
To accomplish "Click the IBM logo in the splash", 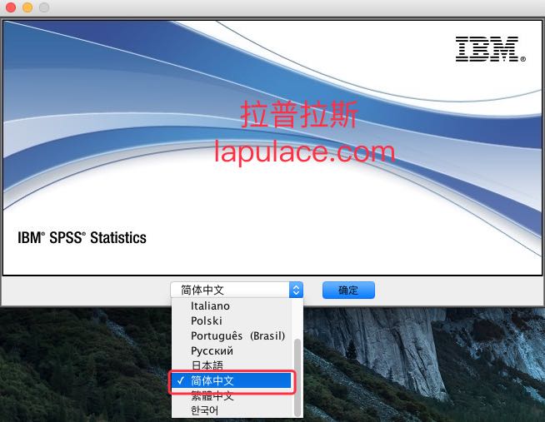I will tap(490, 49).
